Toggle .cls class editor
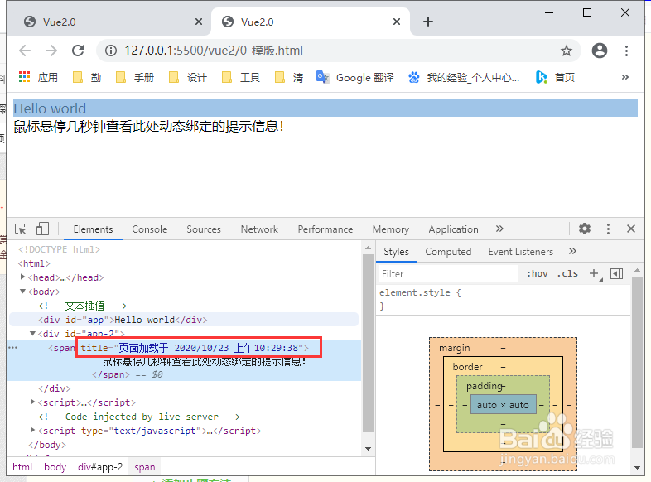The image size is (651, 482). [567, 273]
